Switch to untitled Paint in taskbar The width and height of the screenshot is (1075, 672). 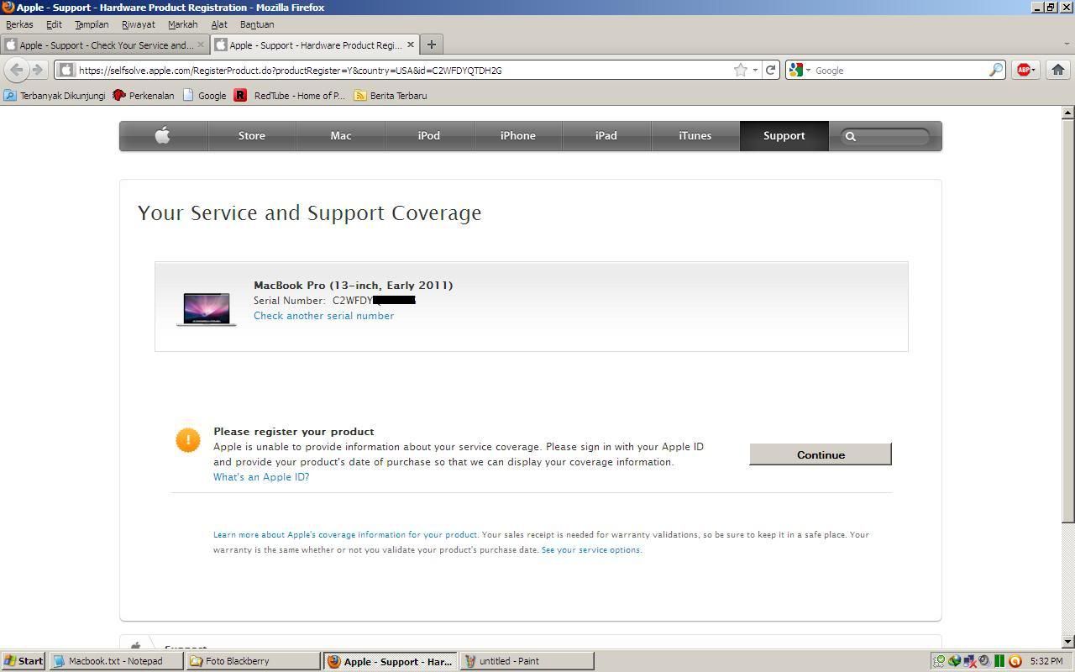(x=527, y=661)
